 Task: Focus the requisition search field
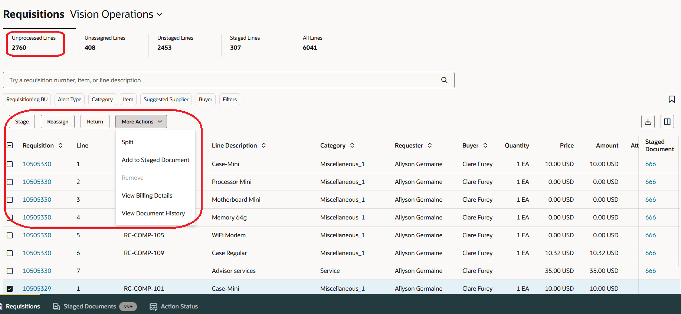[x=229, y=80]
